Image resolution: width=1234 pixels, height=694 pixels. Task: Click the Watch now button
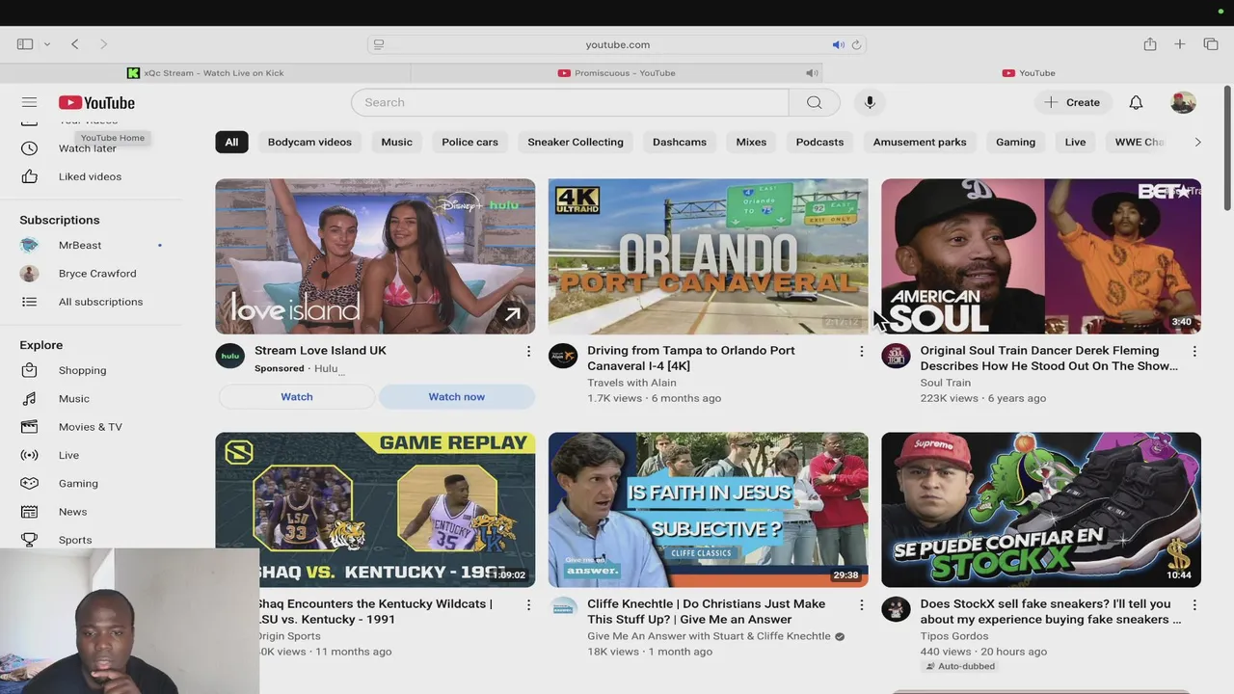coord(457,397)
